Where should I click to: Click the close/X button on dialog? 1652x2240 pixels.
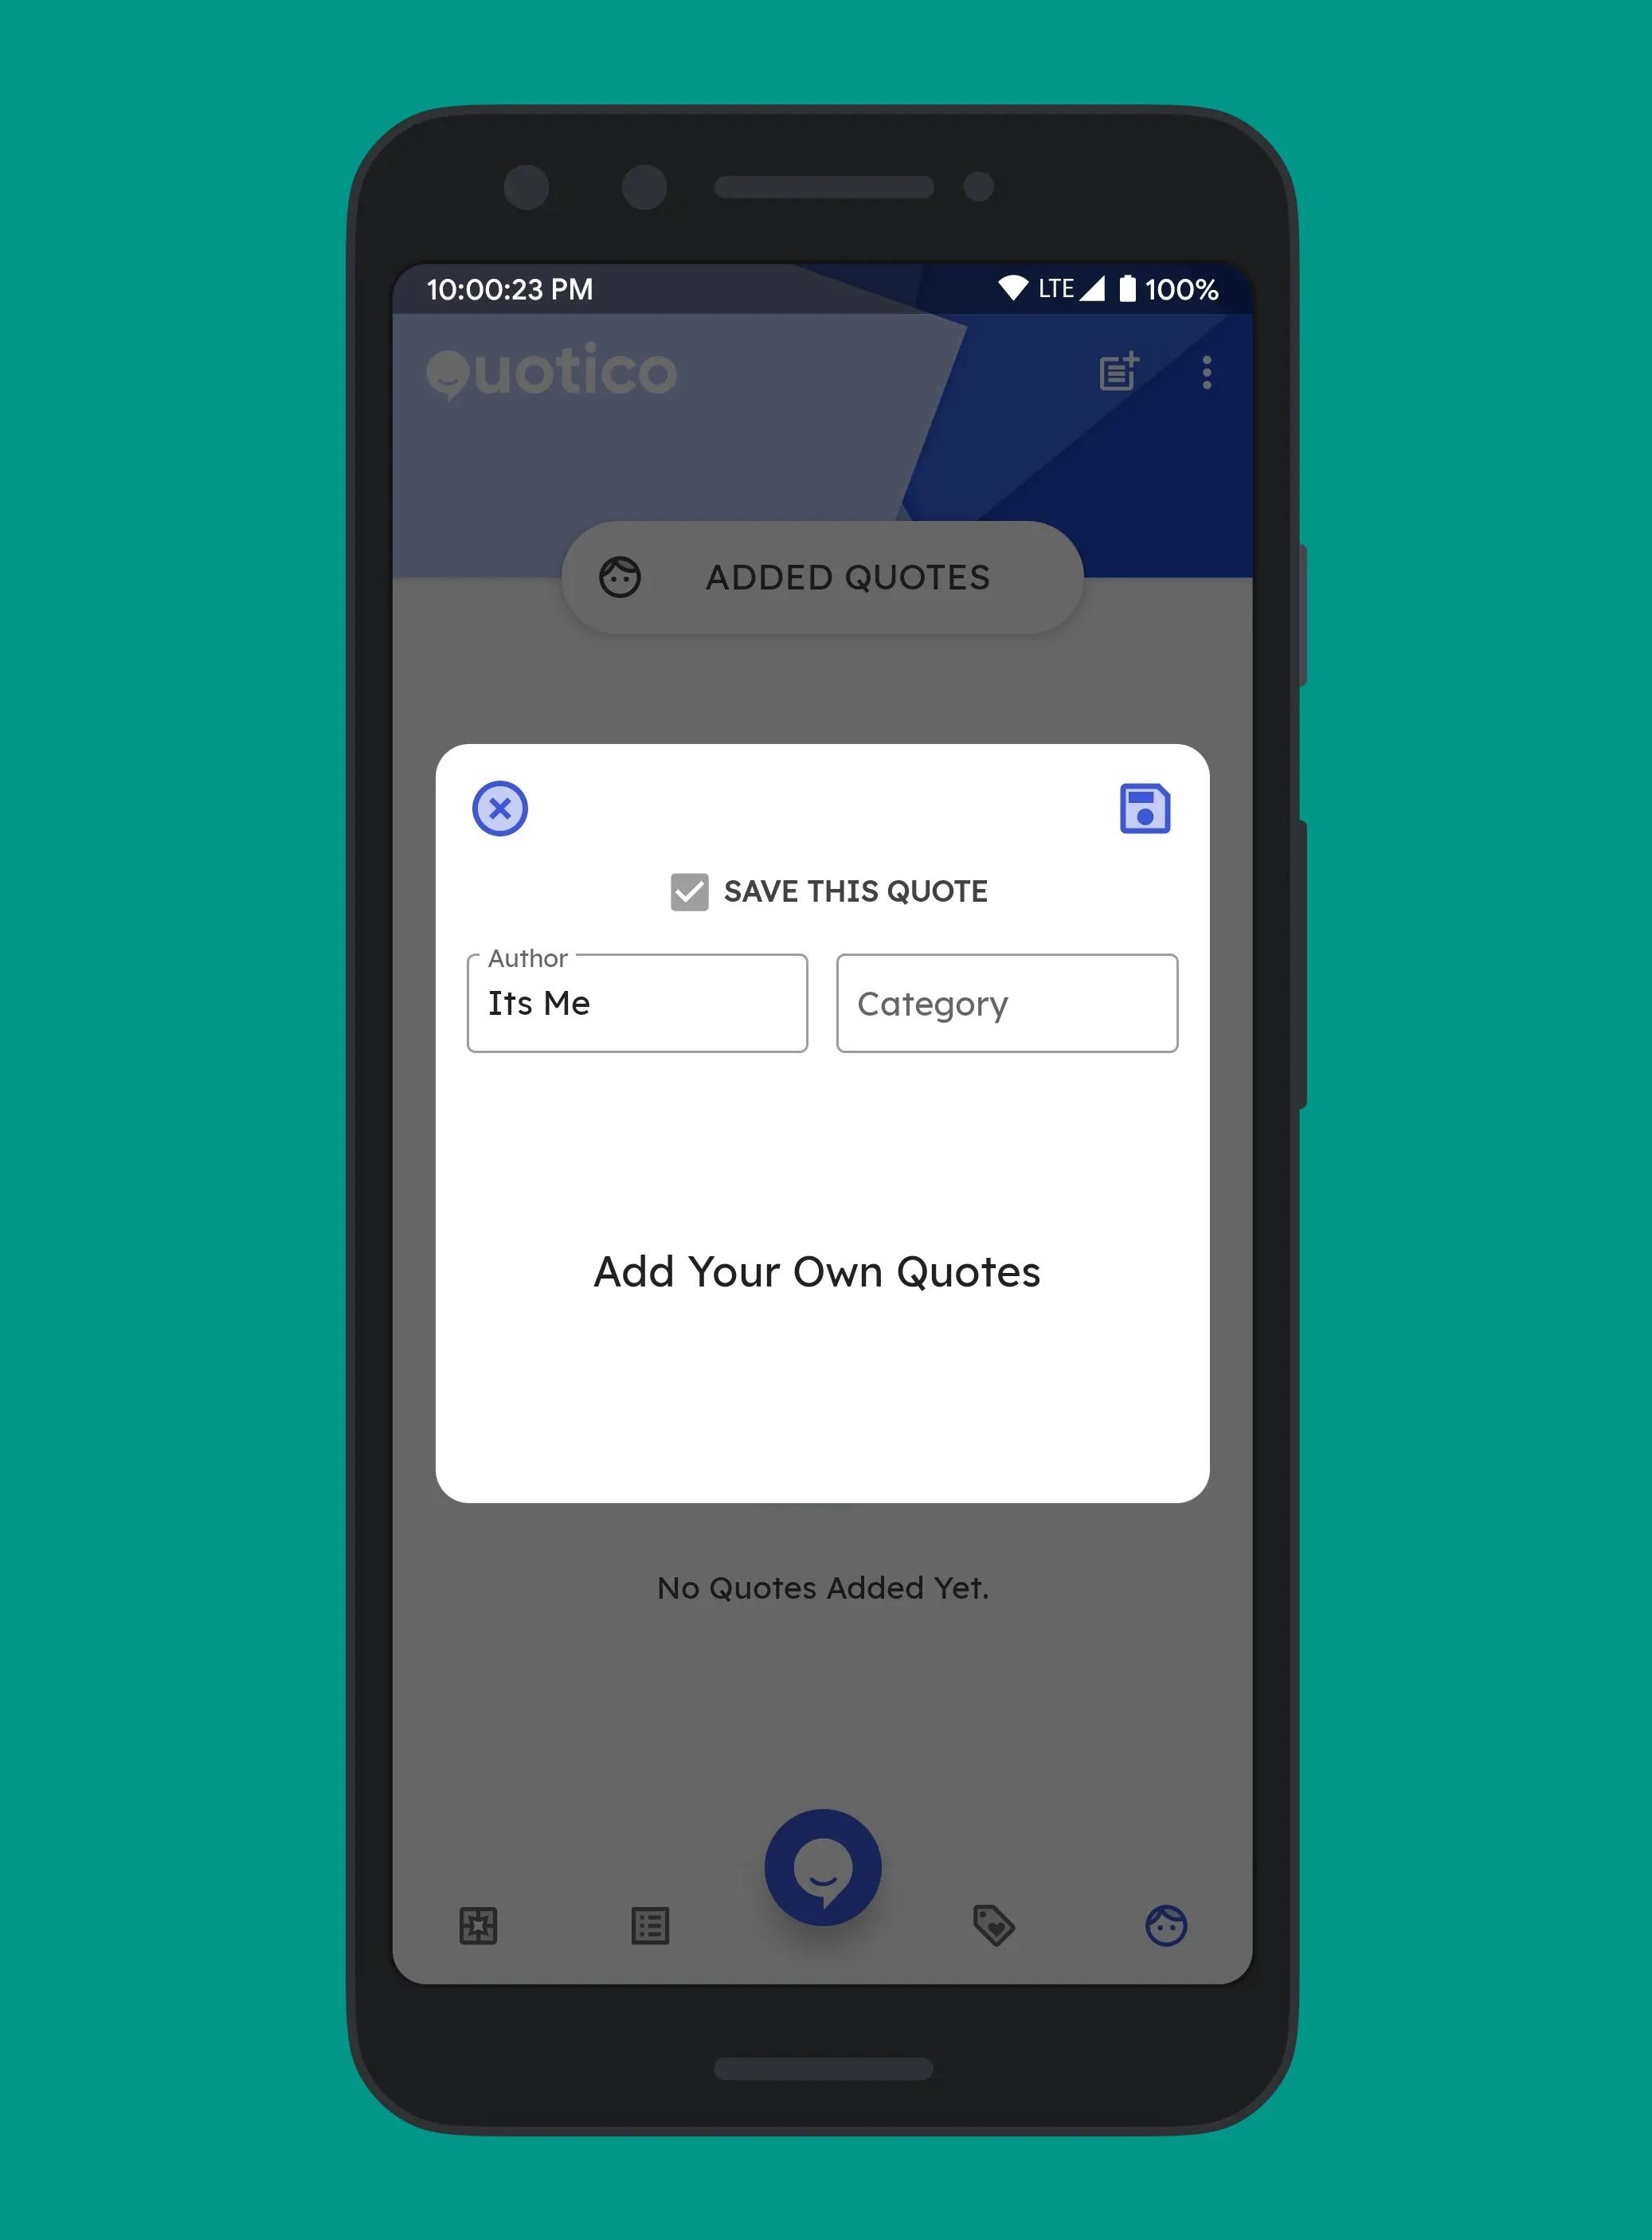(501, 807)
